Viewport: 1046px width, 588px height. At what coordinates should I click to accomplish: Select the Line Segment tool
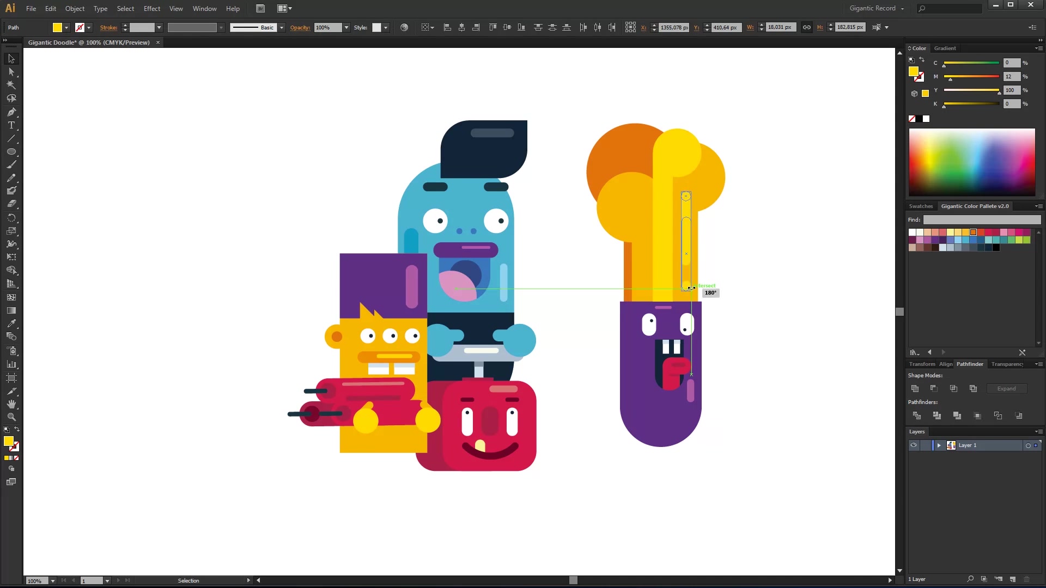(x=11, y=138)
